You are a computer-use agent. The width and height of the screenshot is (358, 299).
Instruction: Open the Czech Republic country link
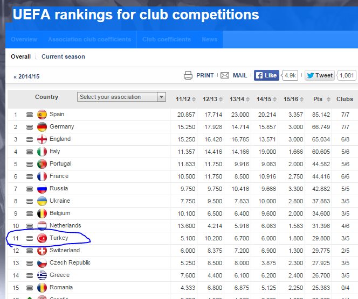(x=70, y=263)
